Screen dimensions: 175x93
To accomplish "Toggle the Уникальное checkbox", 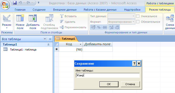I will coord(138,16).
